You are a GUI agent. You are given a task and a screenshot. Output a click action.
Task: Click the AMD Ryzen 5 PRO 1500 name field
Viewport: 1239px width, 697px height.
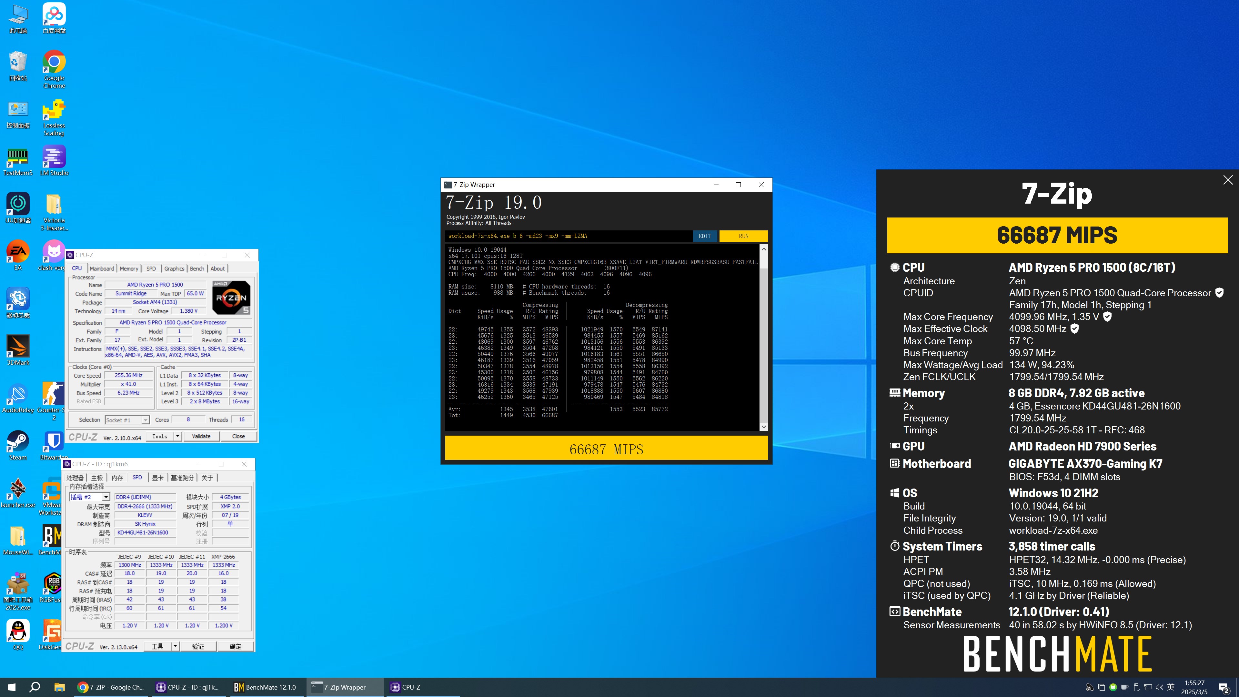tap(155, 285)
